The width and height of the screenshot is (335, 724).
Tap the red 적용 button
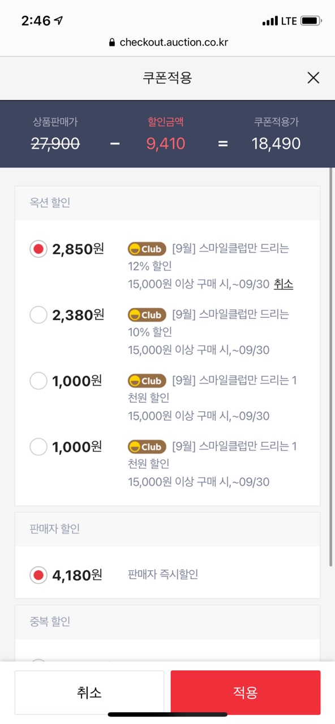(x=246, y=692)
